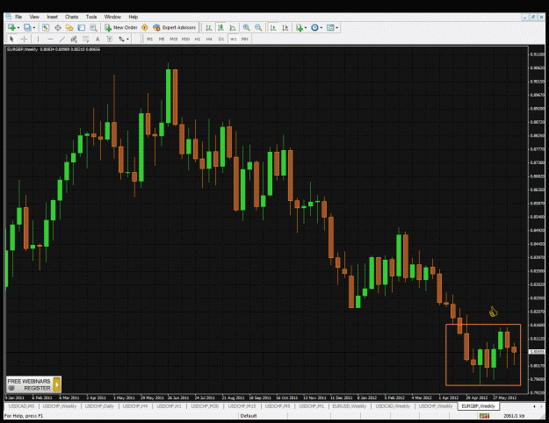The image size is (549, 423).
Task: Switch timeframe to M15
Action: 174,39
